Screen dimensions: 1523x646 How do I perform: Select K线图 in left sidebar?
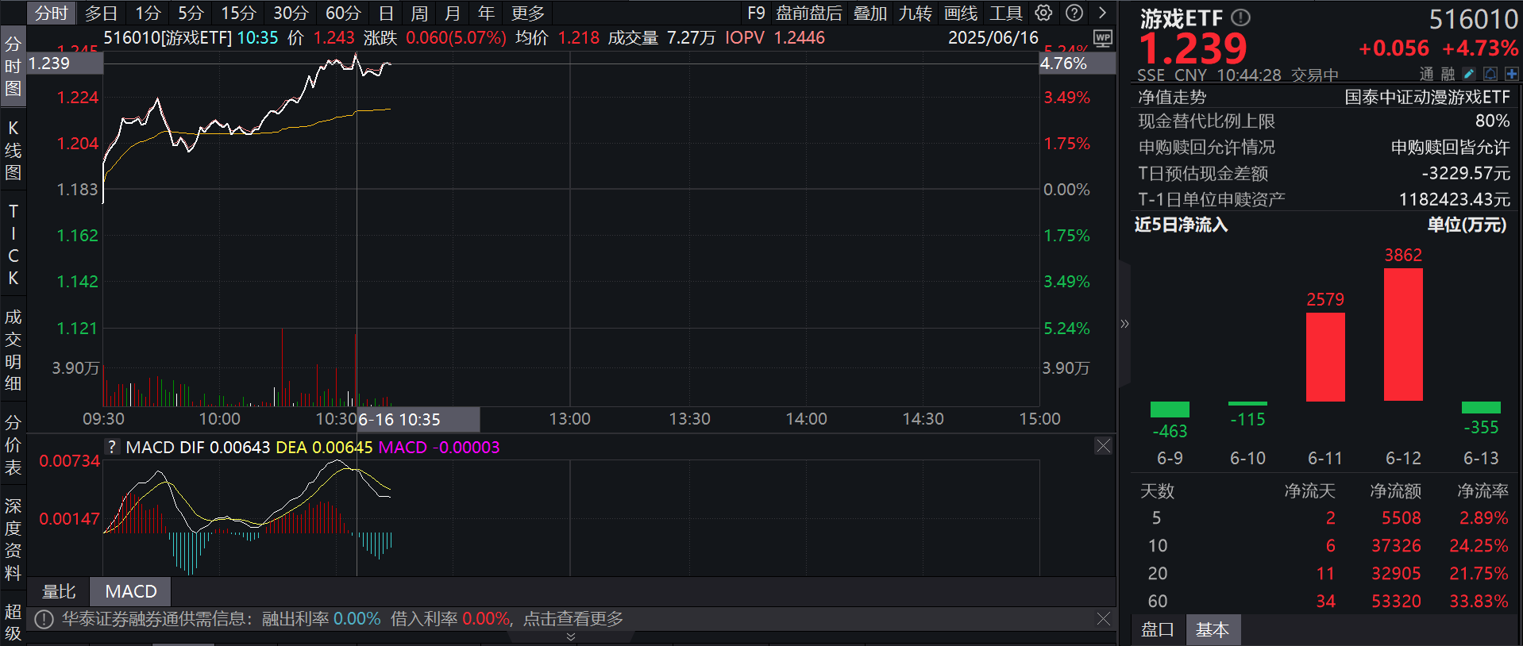coord(13,150)
